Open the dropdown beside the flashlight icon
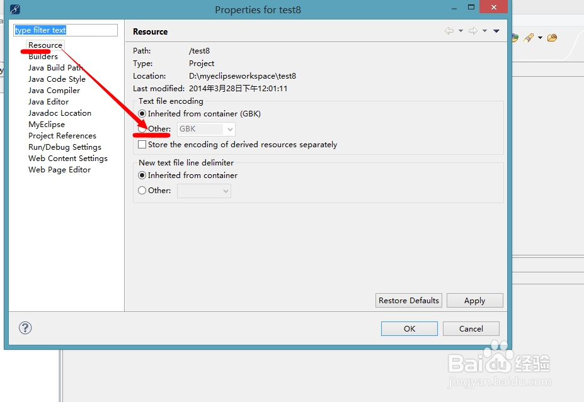The height and width of the screenshot is (402, 584). click(x=540, y=38)
